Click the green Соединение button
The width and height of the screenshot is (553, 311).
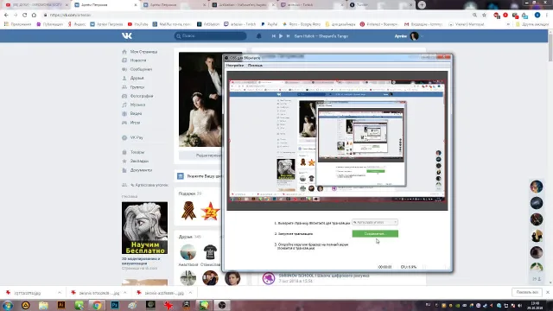[375, 234]
